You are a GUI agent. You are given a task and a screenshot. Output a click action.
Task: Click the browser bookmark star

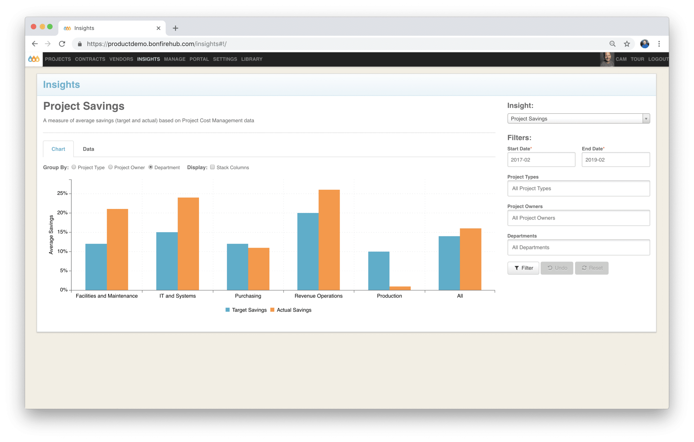click(x=626, y=44)
